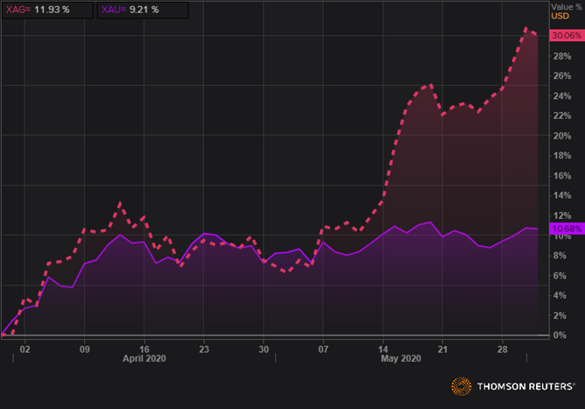Click the 0% y-axis label

click(560, 335)
